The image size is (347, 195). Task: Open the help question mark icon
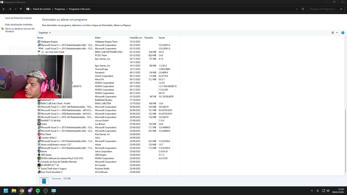point(343,33)
